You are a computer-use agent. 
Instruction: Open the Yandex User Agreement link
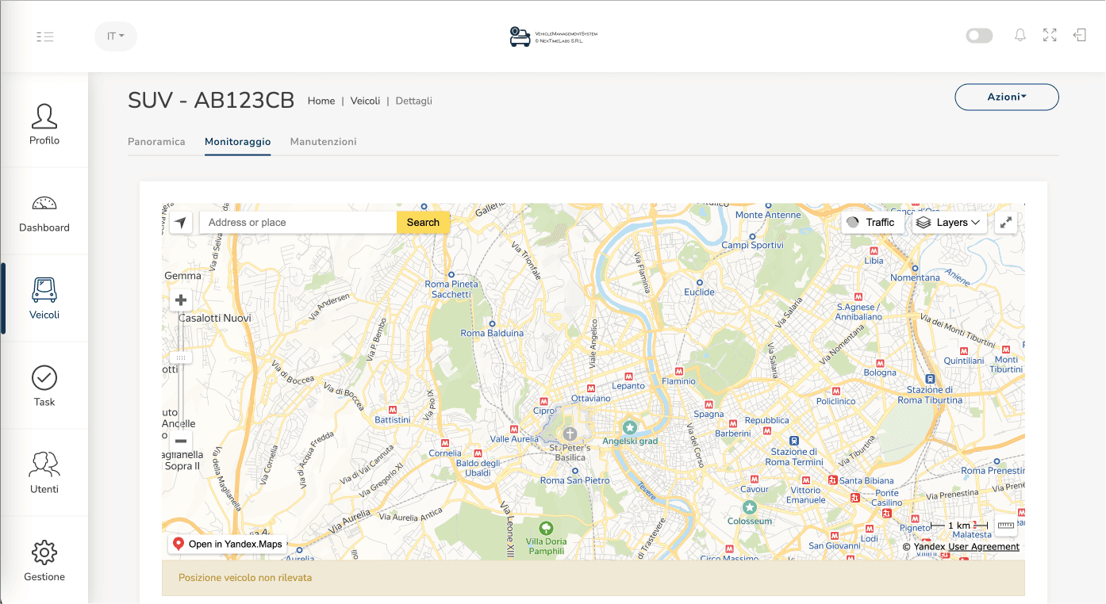pyautogui.click(x=984, y=547)
